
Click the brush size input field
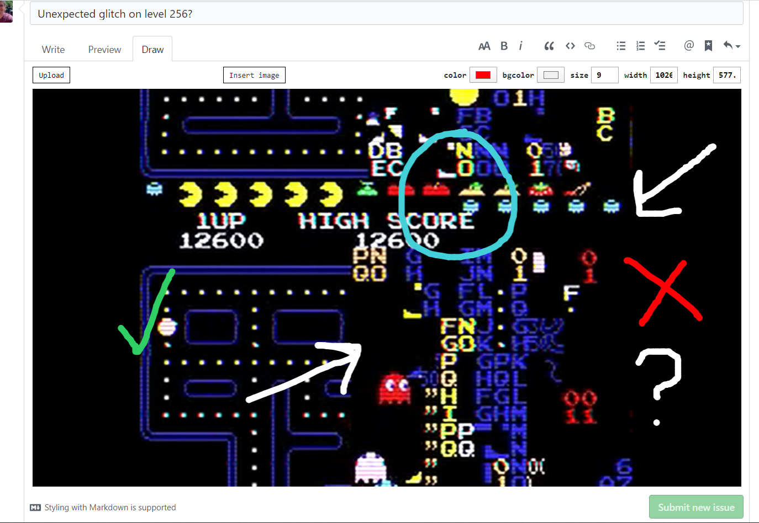tap(604, 75)
